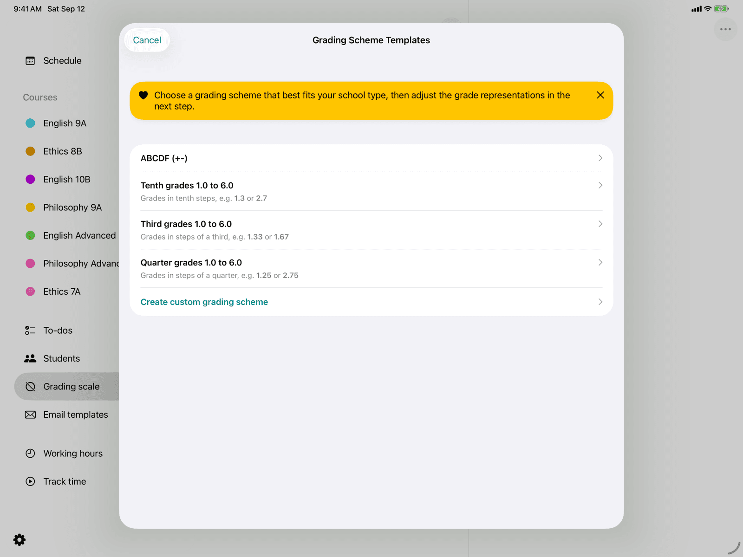The image size is (743, 557).
Task: Open the Students people icon
Action: pyautogui.click(x=30, y=358)
